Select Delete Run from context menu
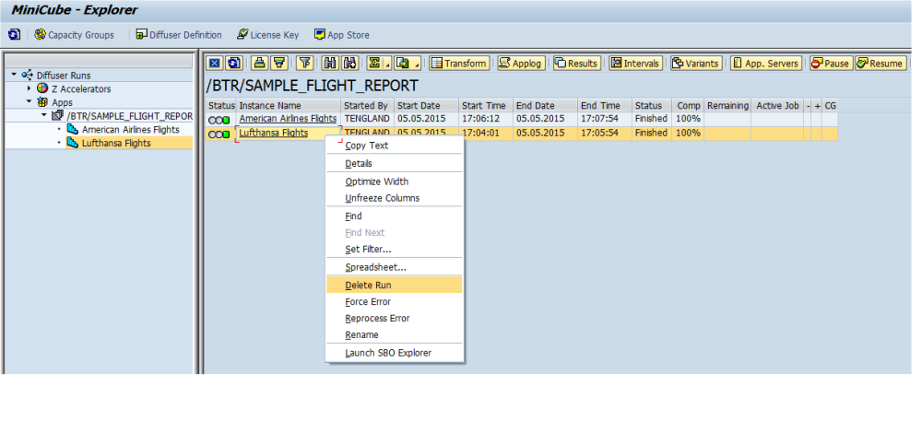The width and height of the screenshot is (922, 444). tap(368, 286)
